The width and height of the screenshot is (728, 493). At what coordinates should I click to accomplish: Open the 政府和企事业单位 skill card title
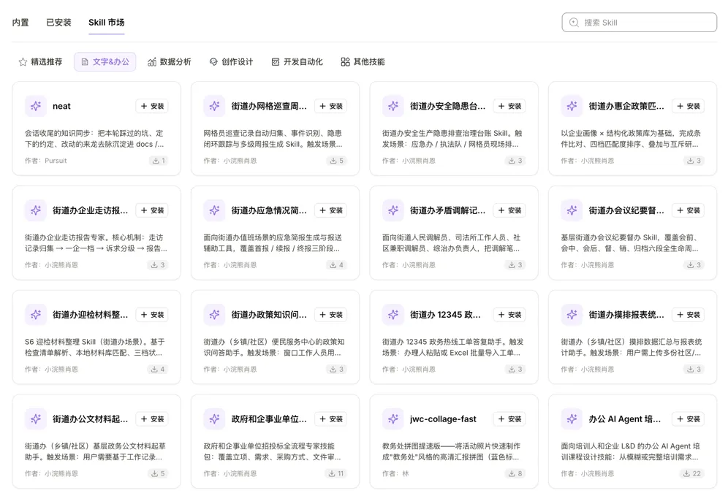(269, 419)
